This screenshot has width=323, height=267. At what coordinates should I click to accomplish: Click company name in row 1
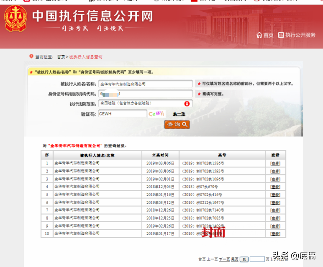[77, 163]
